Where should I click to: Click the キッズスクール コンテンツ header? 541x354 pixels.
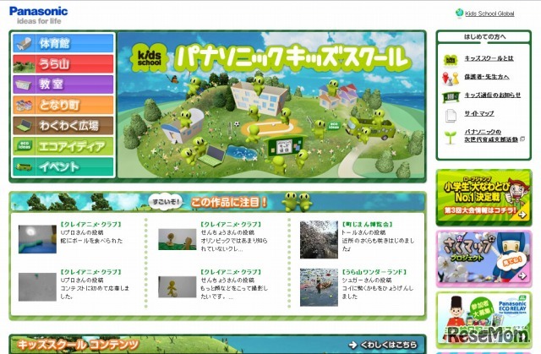[78, 345]
